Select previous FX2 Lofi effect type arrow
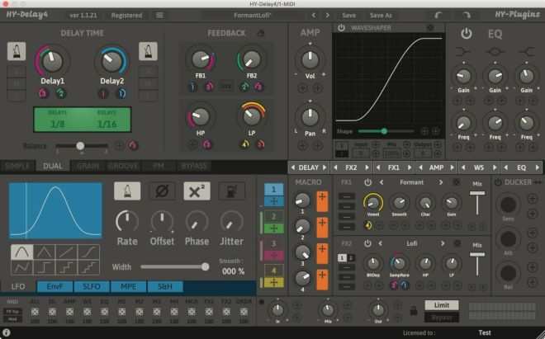This screenshot has height=339, width=545. (381, 243)
